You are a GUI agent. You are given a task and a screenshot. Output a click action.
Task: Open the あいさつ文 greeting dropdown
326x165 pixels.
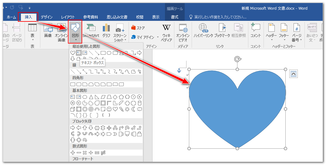[x=312, y=32]
